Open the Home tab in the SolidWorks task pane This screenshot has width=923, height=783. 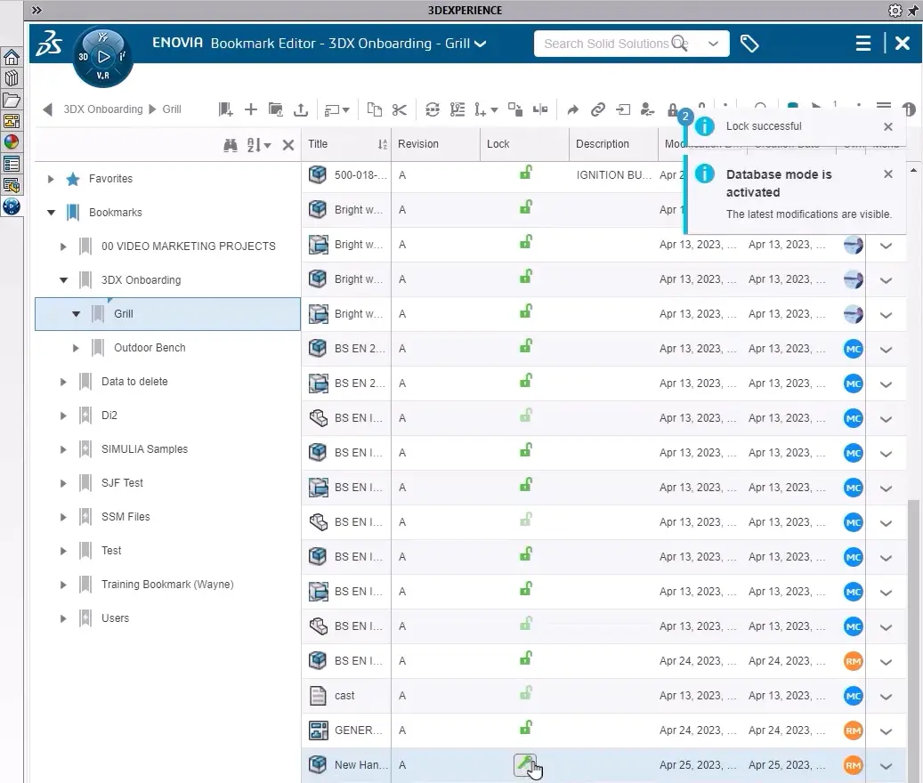[x=12, y=57]
